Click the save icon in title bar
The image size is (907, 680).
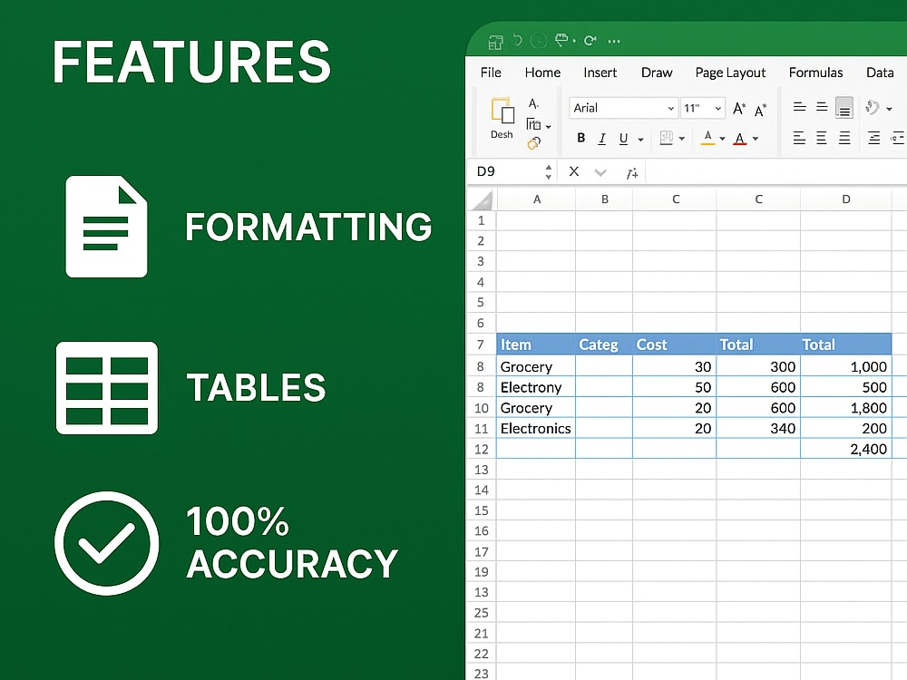tap(496, 42)
